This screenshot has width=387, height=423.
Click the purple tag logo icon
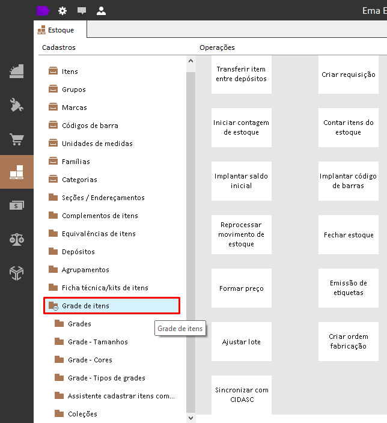point(43,11)
